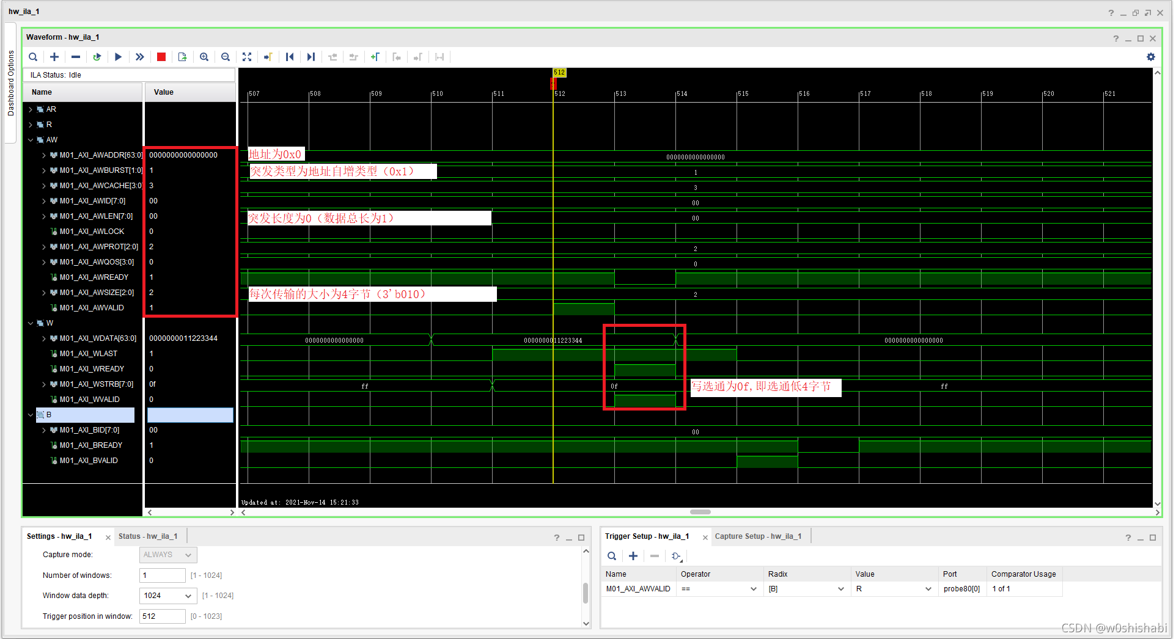
Task: Switch to Capture Setup - hw_ila_1 tab
Action: point(758,536)
